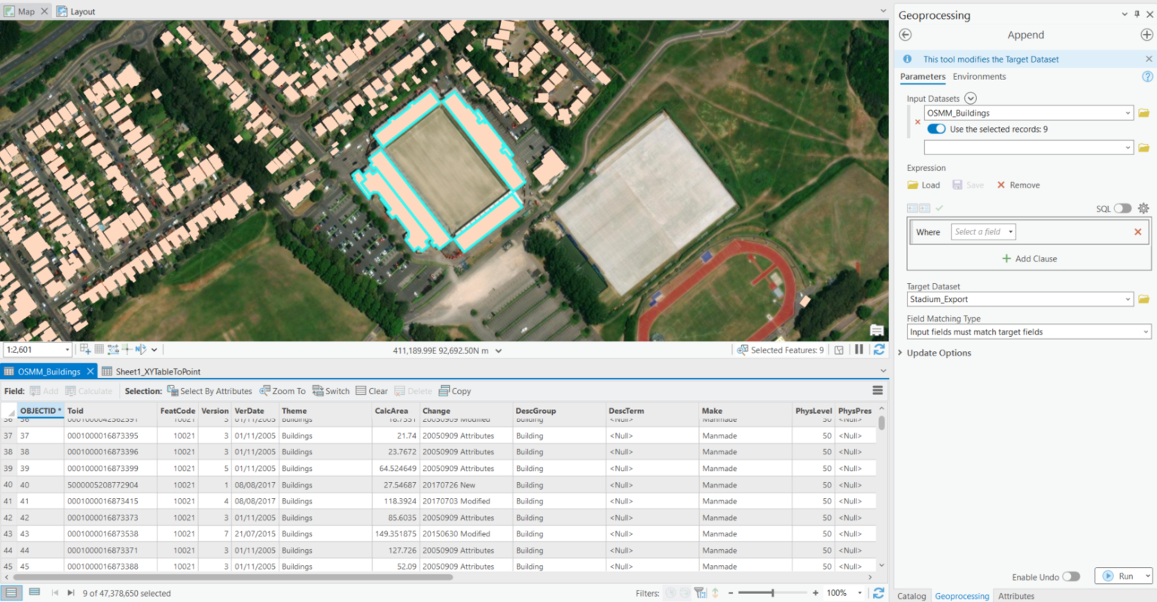Browse for Target Dataset folder icon

(1143, 299)
